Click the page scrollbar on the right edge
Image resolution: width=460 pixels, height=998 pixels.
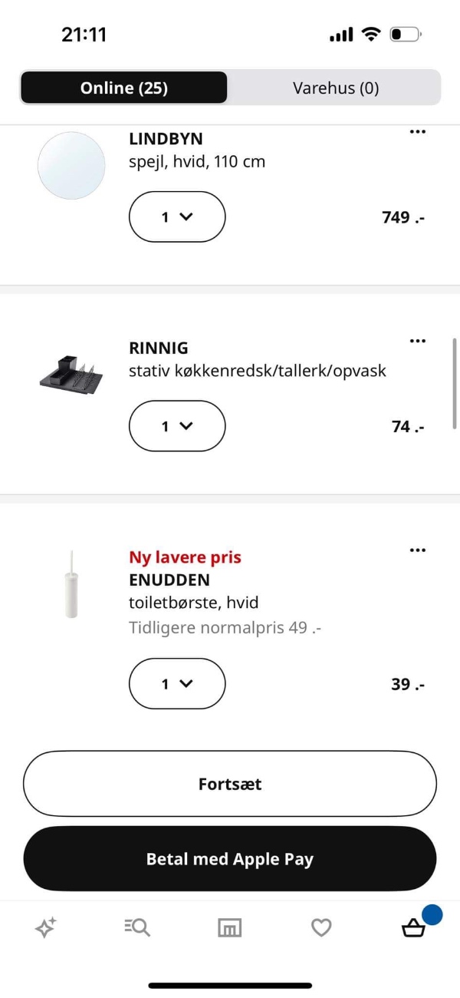tap(455, 382)
